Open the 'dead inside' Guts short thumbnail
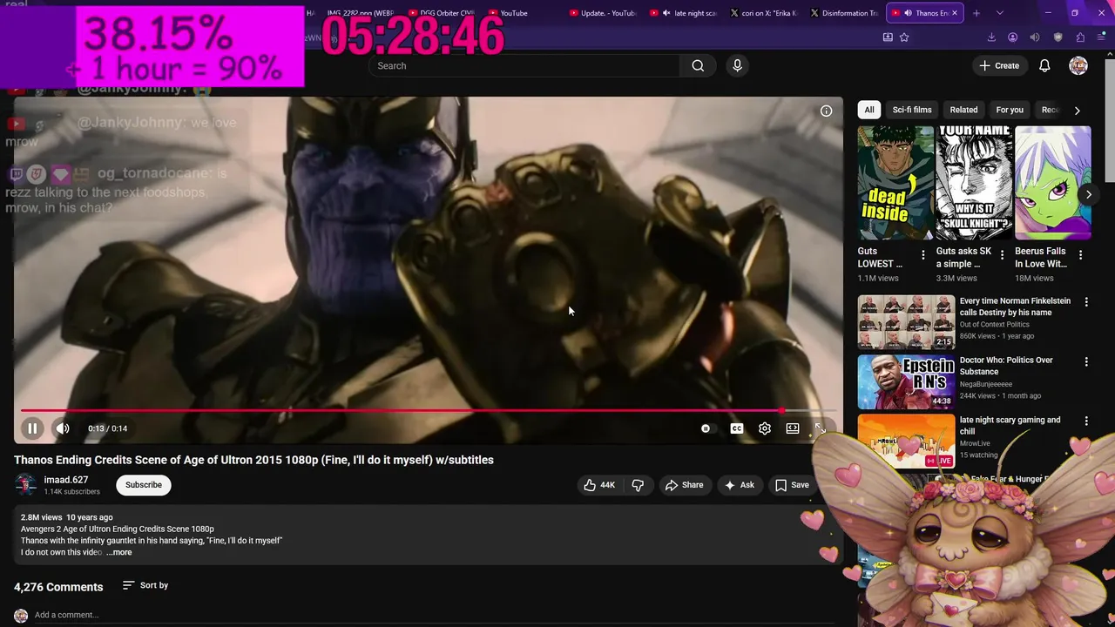Screen dimensions: 1115x627 [895, 182]
